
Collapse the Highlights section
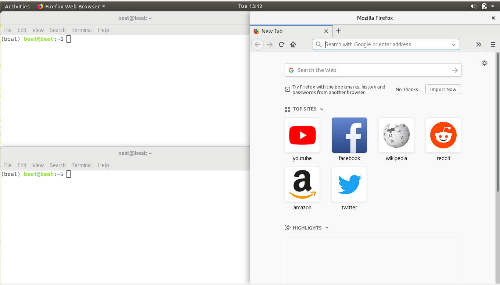point(327,228)
